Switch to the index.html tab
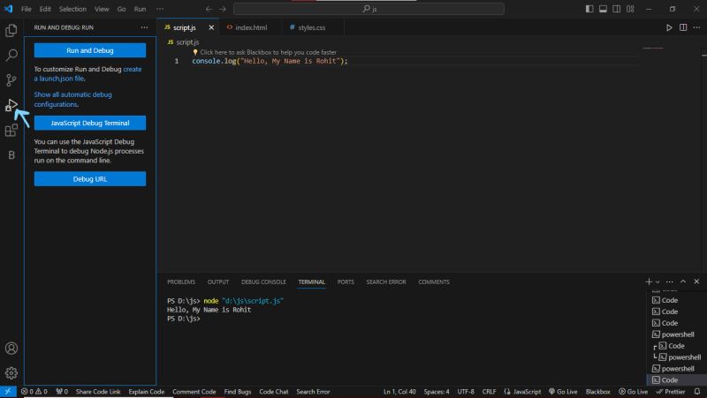The height and width of the screenshot is (398, 707). [250, 27]
